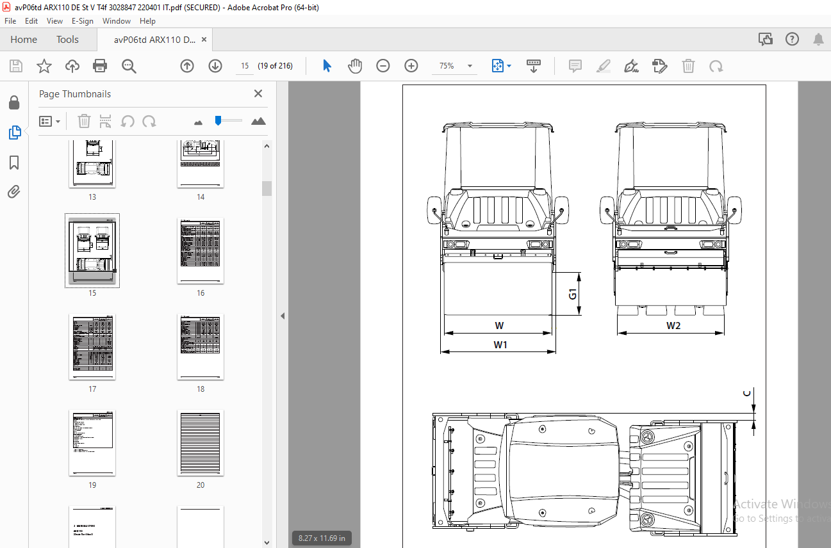
Task: Switch to the Tools tab
Action: (x=67, y=40)
